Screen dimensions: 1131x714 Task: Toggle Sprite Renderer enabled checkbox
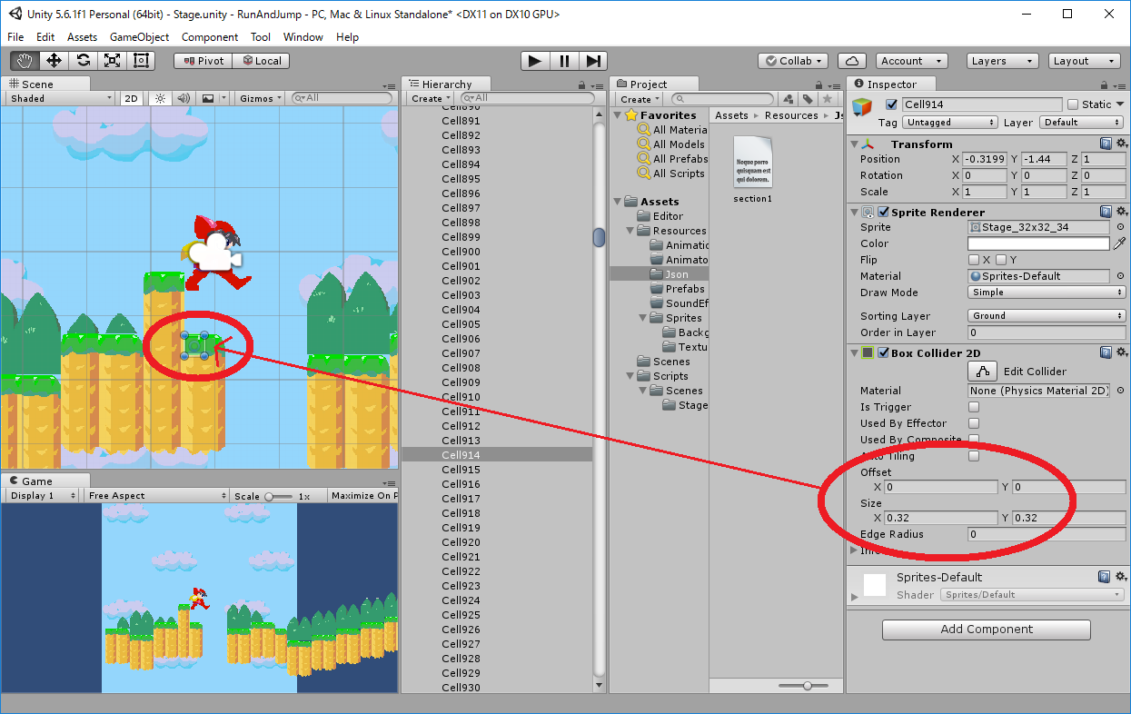(883, 212)
